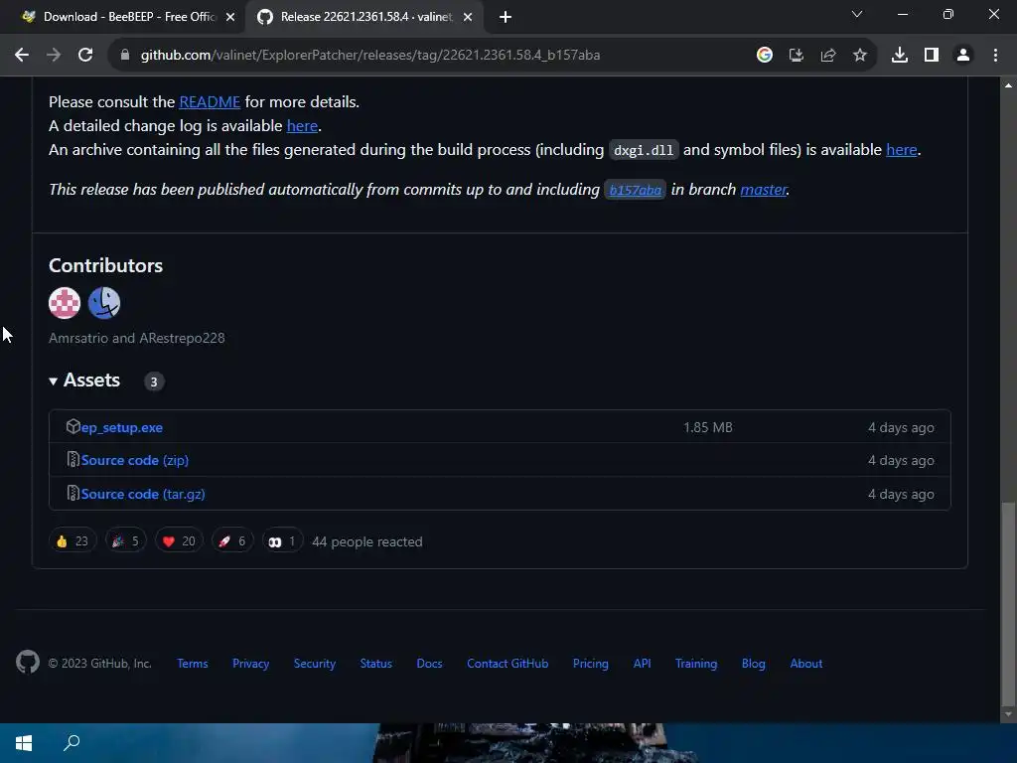1017x763 pixels.
Task: Click the zip file icon beside Source code (zip)
Action: [x=73, y=459]
